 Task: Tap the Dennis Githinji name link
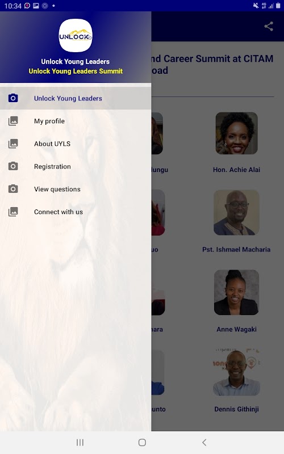(x=236, y=409)
